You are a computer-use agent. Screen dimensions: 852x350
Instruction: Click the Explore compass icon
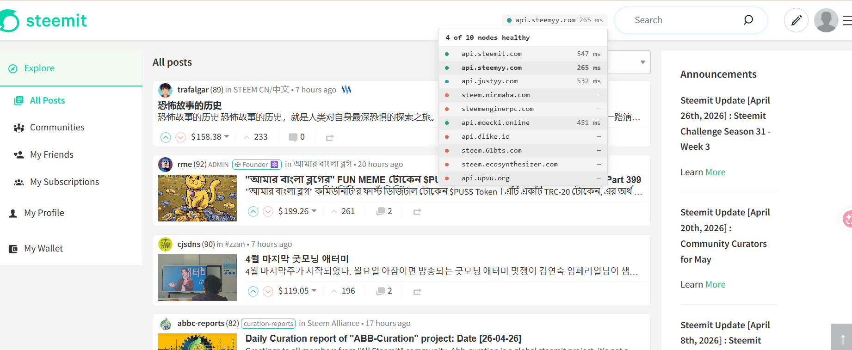pos(13,68)
